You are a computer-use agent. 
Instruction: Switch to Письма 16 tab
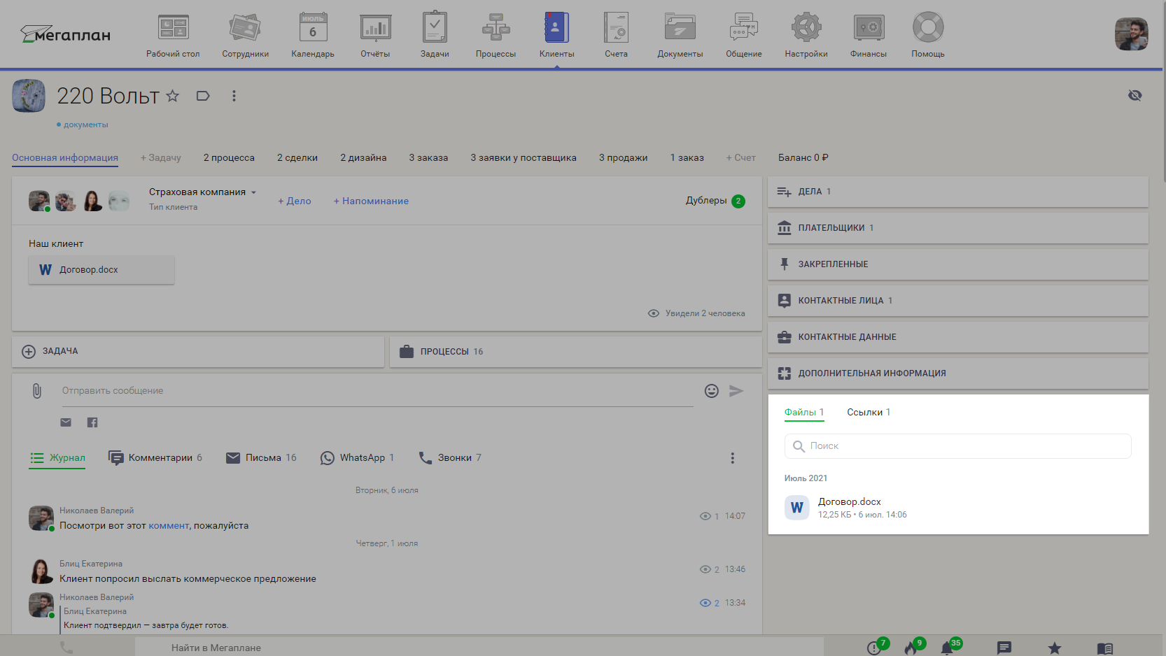pyautogui.click(x=261, y=458)
